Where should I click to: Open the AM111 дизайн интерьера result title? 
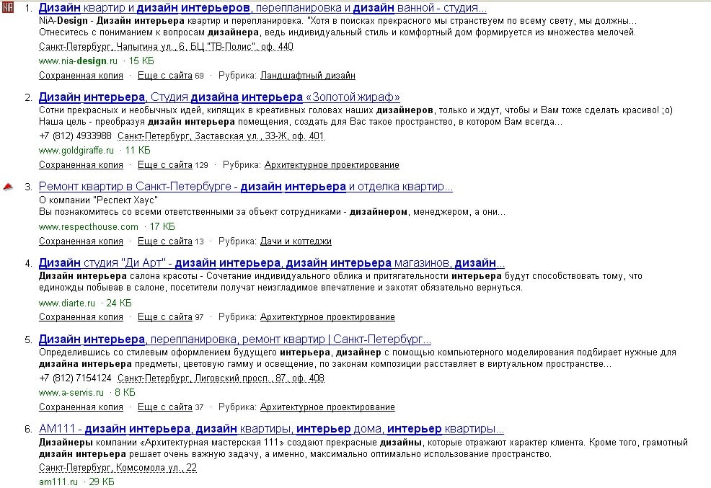tap(271, 429)
